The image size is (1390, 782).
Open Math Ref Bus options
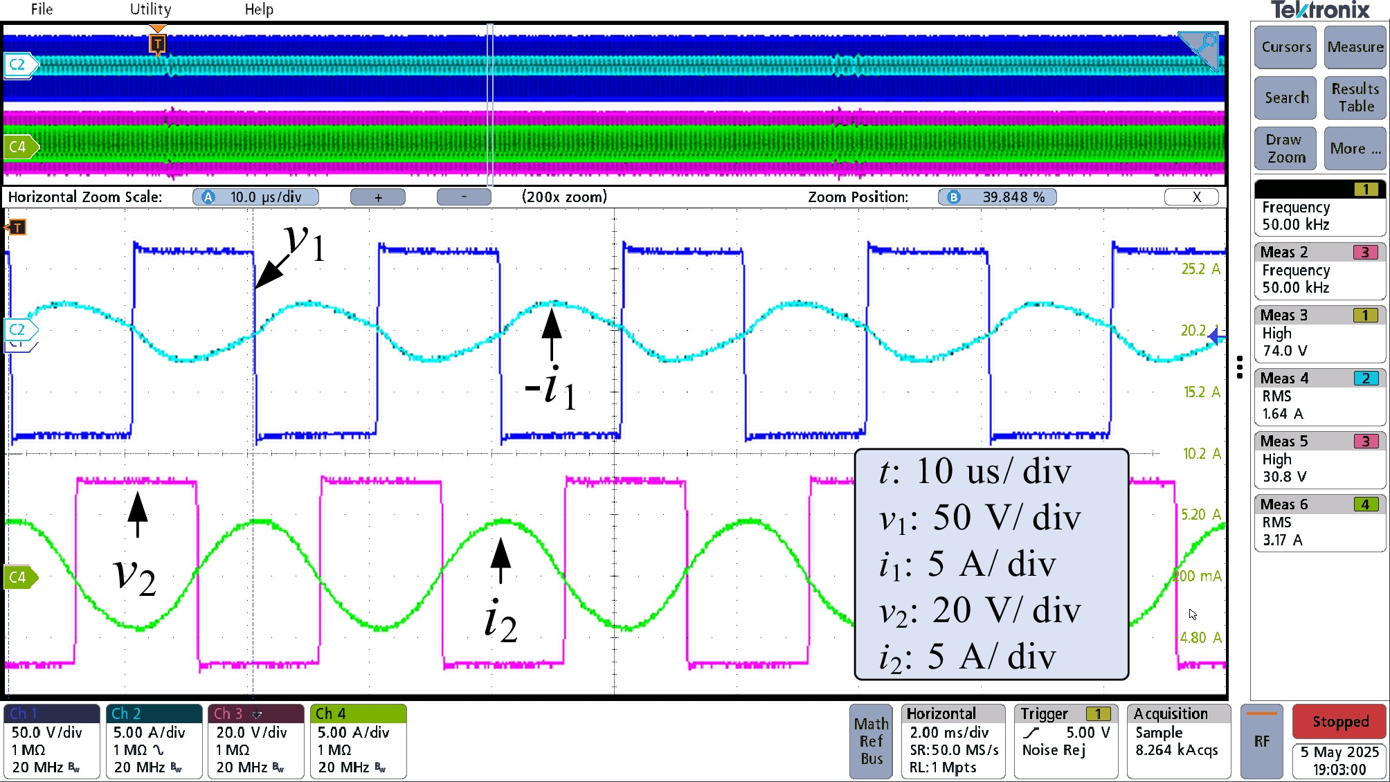(x=871, y=741)
